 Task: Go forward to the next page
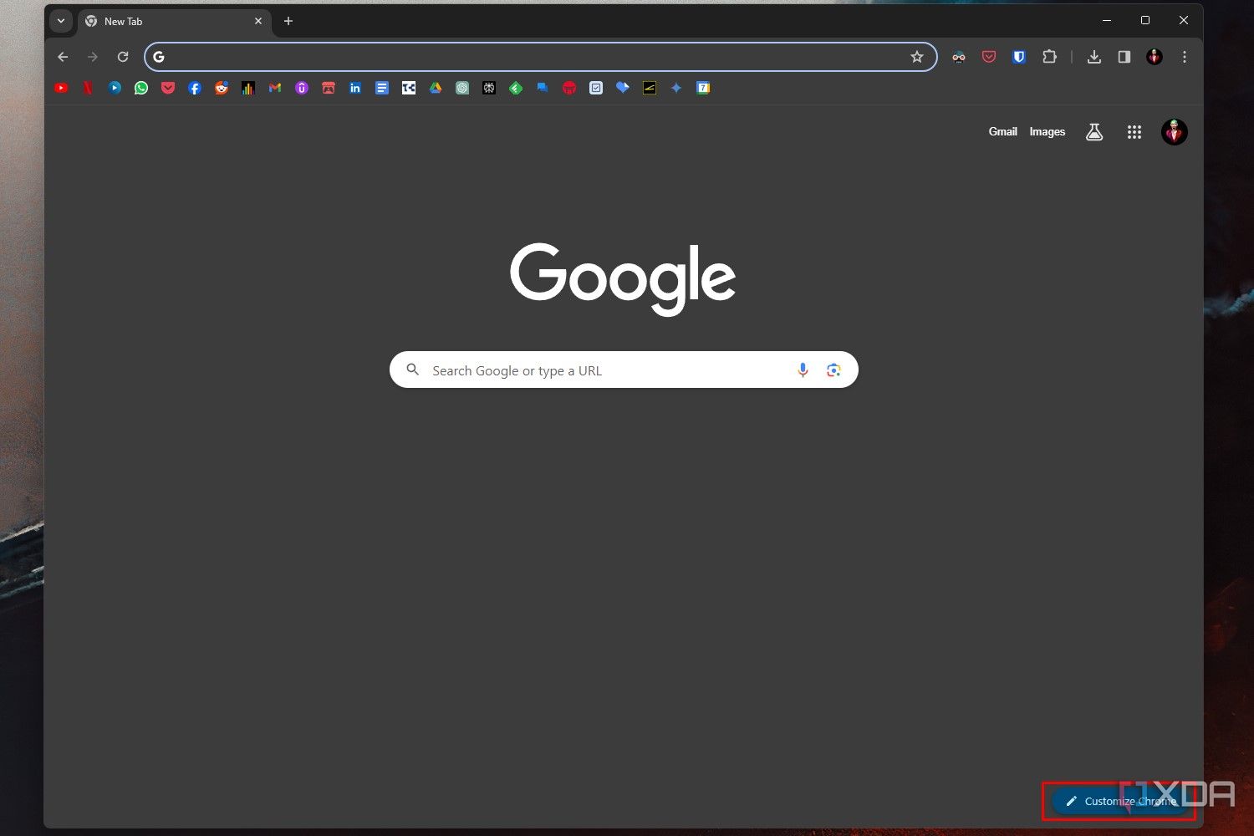(x=93, y=57)
